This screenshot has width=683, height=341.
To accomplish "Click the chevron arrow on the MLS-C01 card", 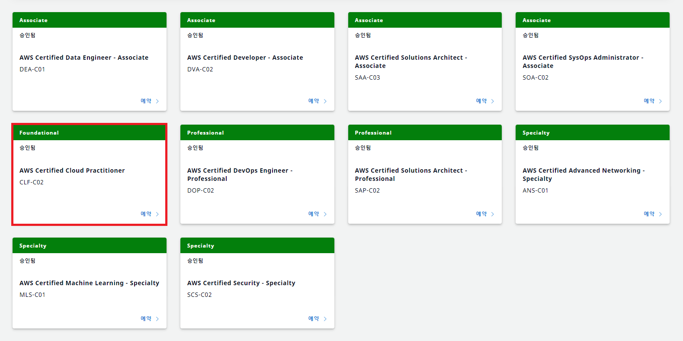I will pos(157,319).
